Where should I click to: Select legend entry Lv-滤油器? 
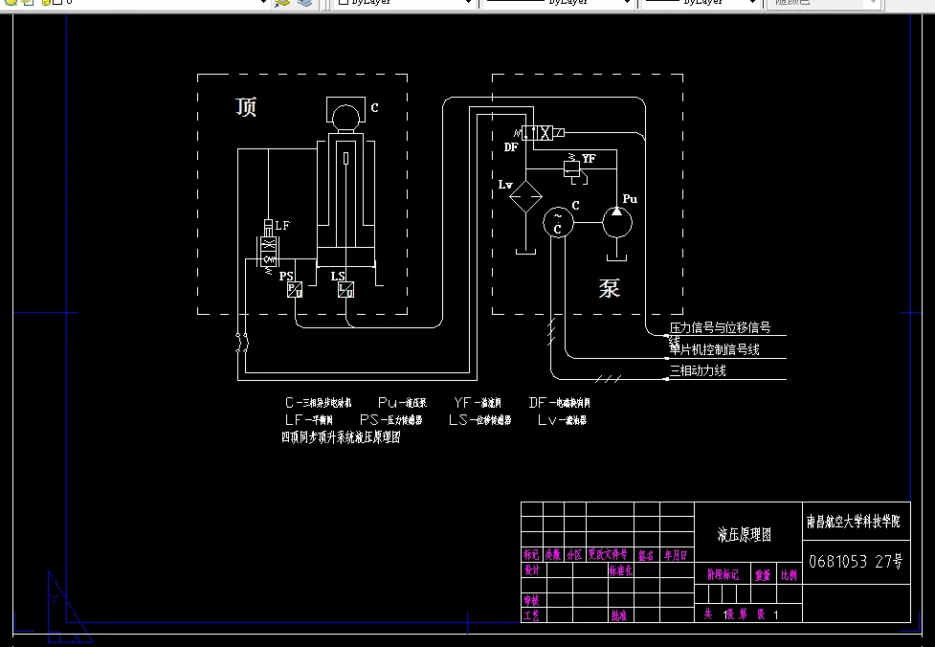(x=563, y=420)
